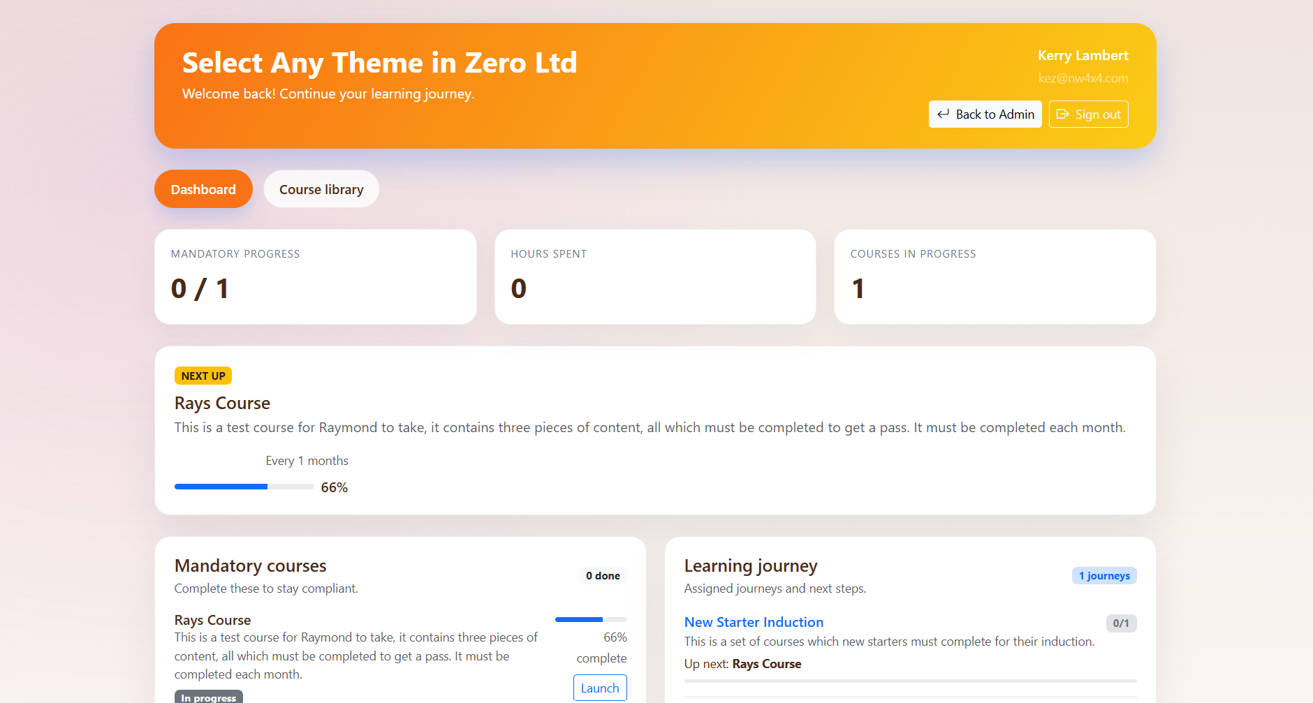Viewport: 1313px width, 703px height.
Task: Click the return arrow icon in Back to Admin
Action: pos(943,114)
